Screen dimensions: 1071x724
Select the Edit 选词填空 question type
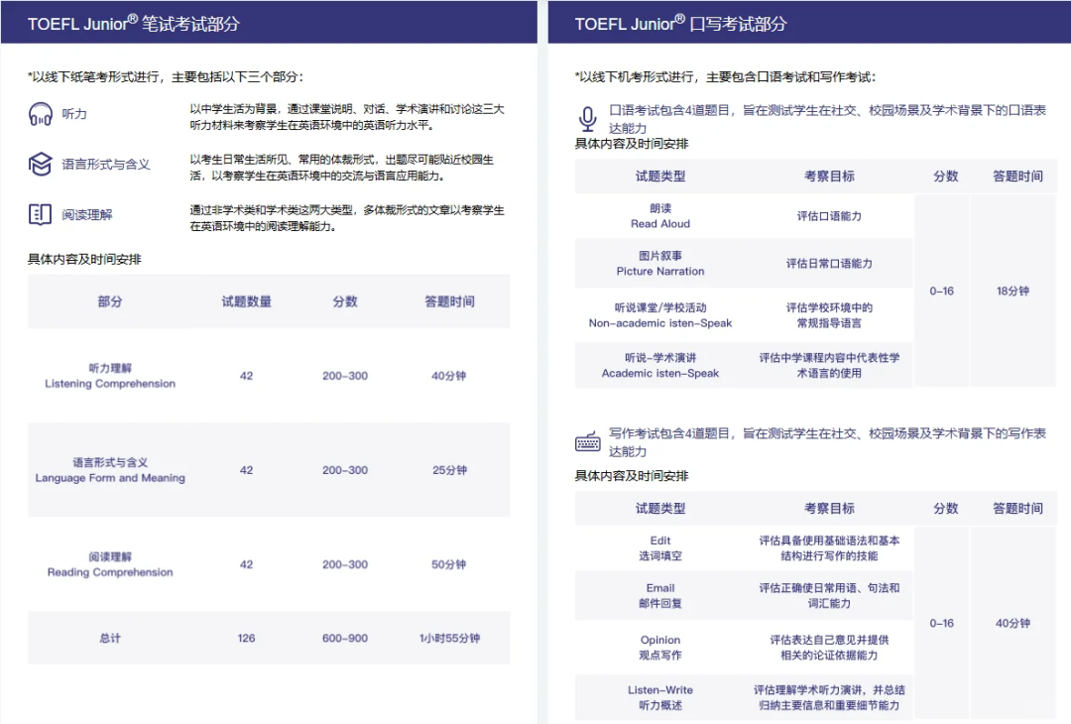point(660,548)
